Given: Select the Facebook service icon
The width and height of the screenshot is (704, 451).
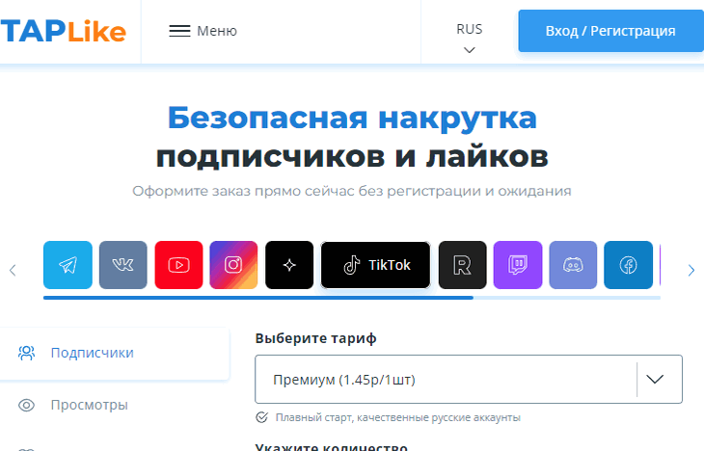Looking at the screenshot, I should 628,265.
